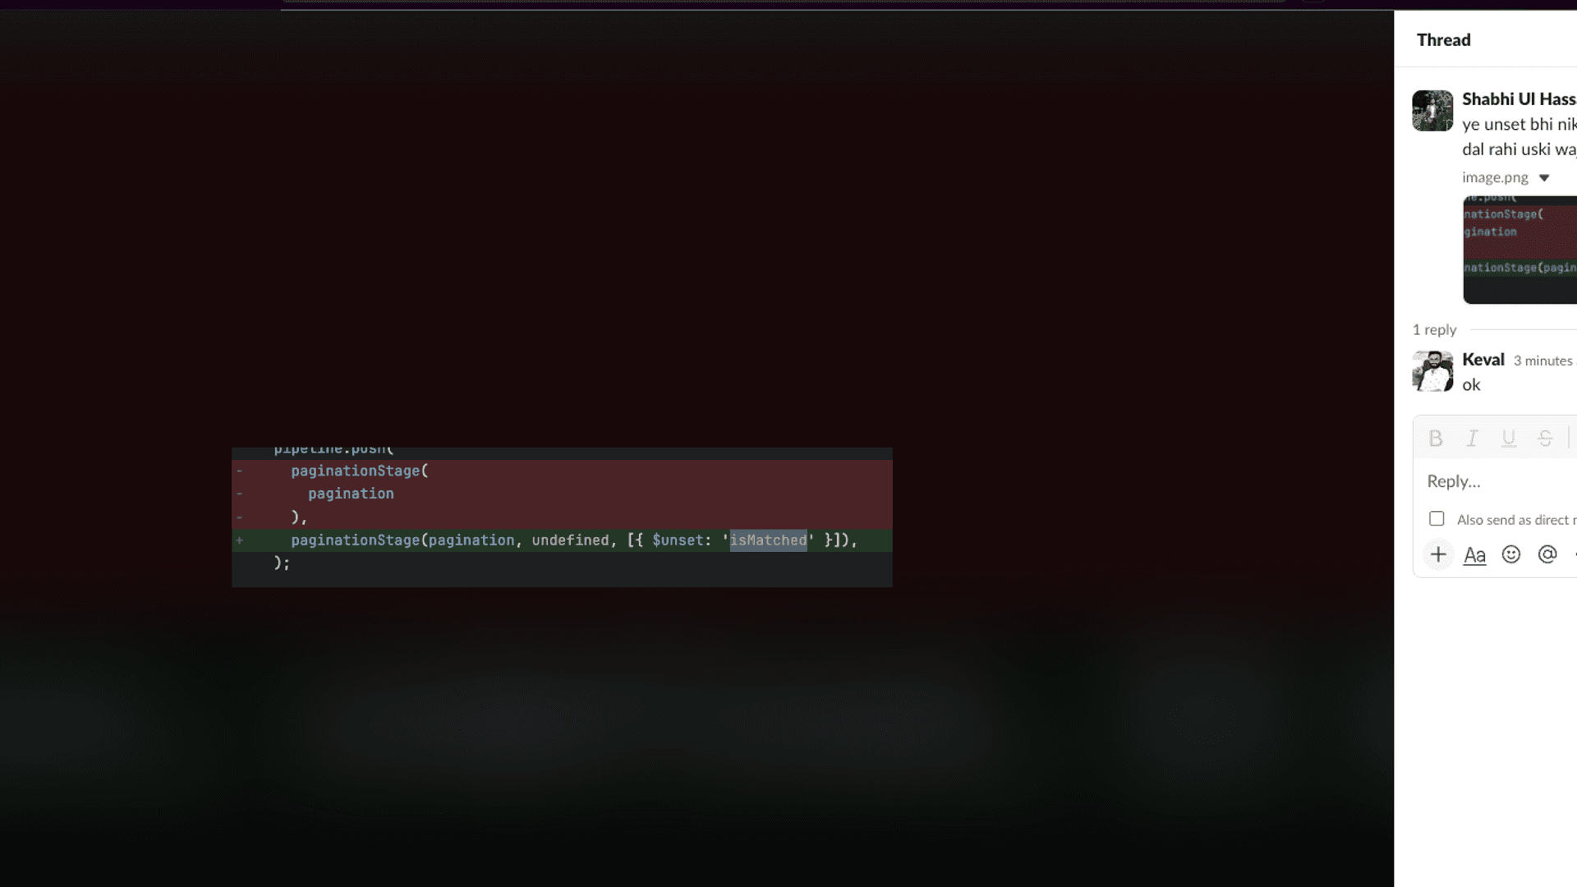The height and width of the screenshot is (887, 1577).
Task: Click the highlighted 'isMatched' text in the diff
Action: (x=769, y=540)
